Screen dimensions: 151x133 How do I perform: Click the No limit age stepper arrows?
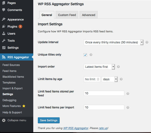(98, 79)
